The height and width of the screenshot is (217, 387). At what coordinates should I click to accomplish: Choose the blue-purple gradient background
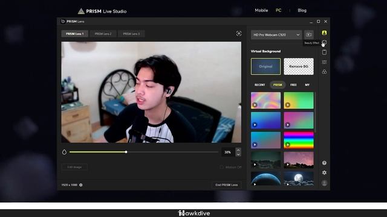(x=266, y=121)
